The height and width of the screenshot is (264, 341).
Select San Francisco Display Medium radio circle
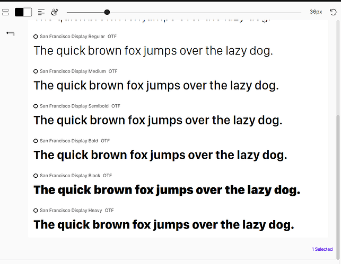pos(36,71)
